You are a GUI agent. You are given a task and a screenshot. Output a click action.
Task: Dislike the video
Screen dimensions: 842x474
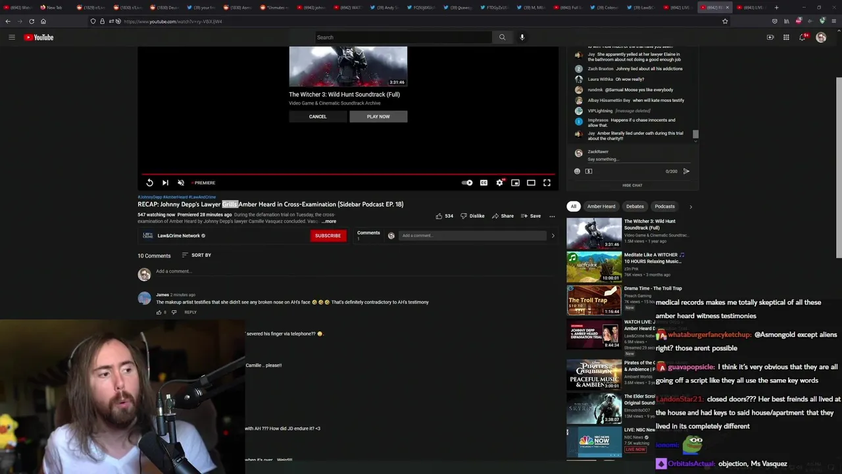[472, 216]
